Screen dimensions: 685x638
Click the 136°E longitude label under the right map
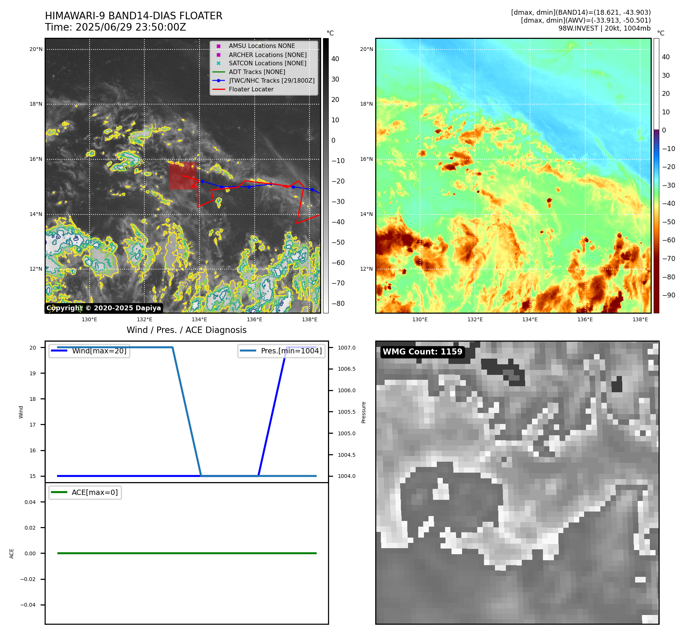click(x=585, y=319)
